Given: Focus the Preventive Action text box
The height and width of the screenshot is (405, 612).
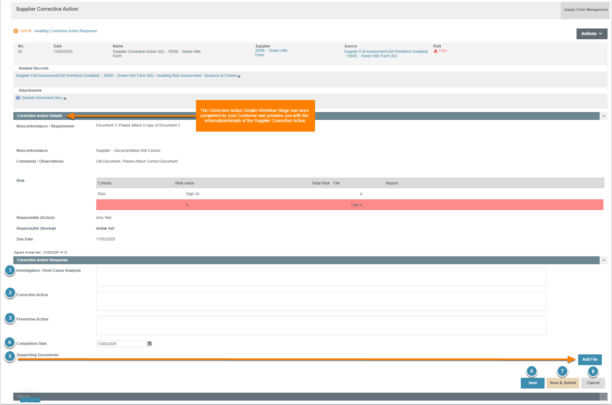Looking at the screenshot, I should point(321,326).
